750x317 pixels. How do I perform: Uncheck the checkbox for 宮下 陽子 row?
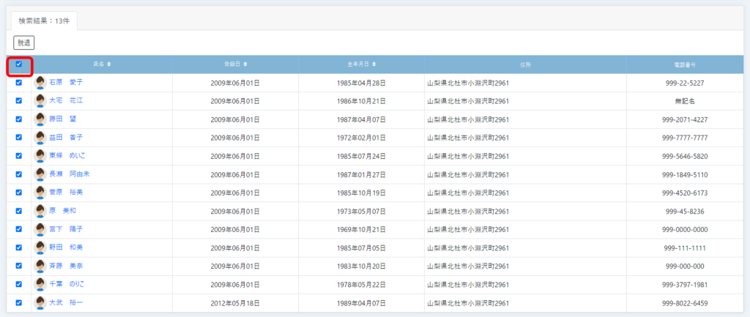pyautogui.click(x=19, y=229)
